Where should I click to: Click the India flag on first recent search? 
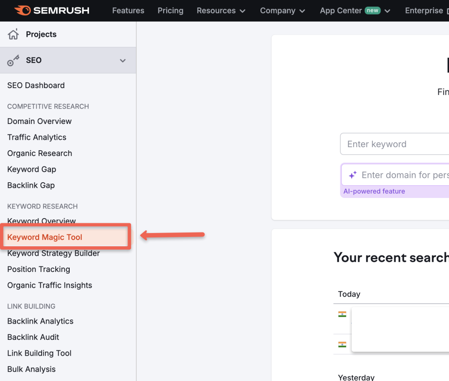pos(342,314)
